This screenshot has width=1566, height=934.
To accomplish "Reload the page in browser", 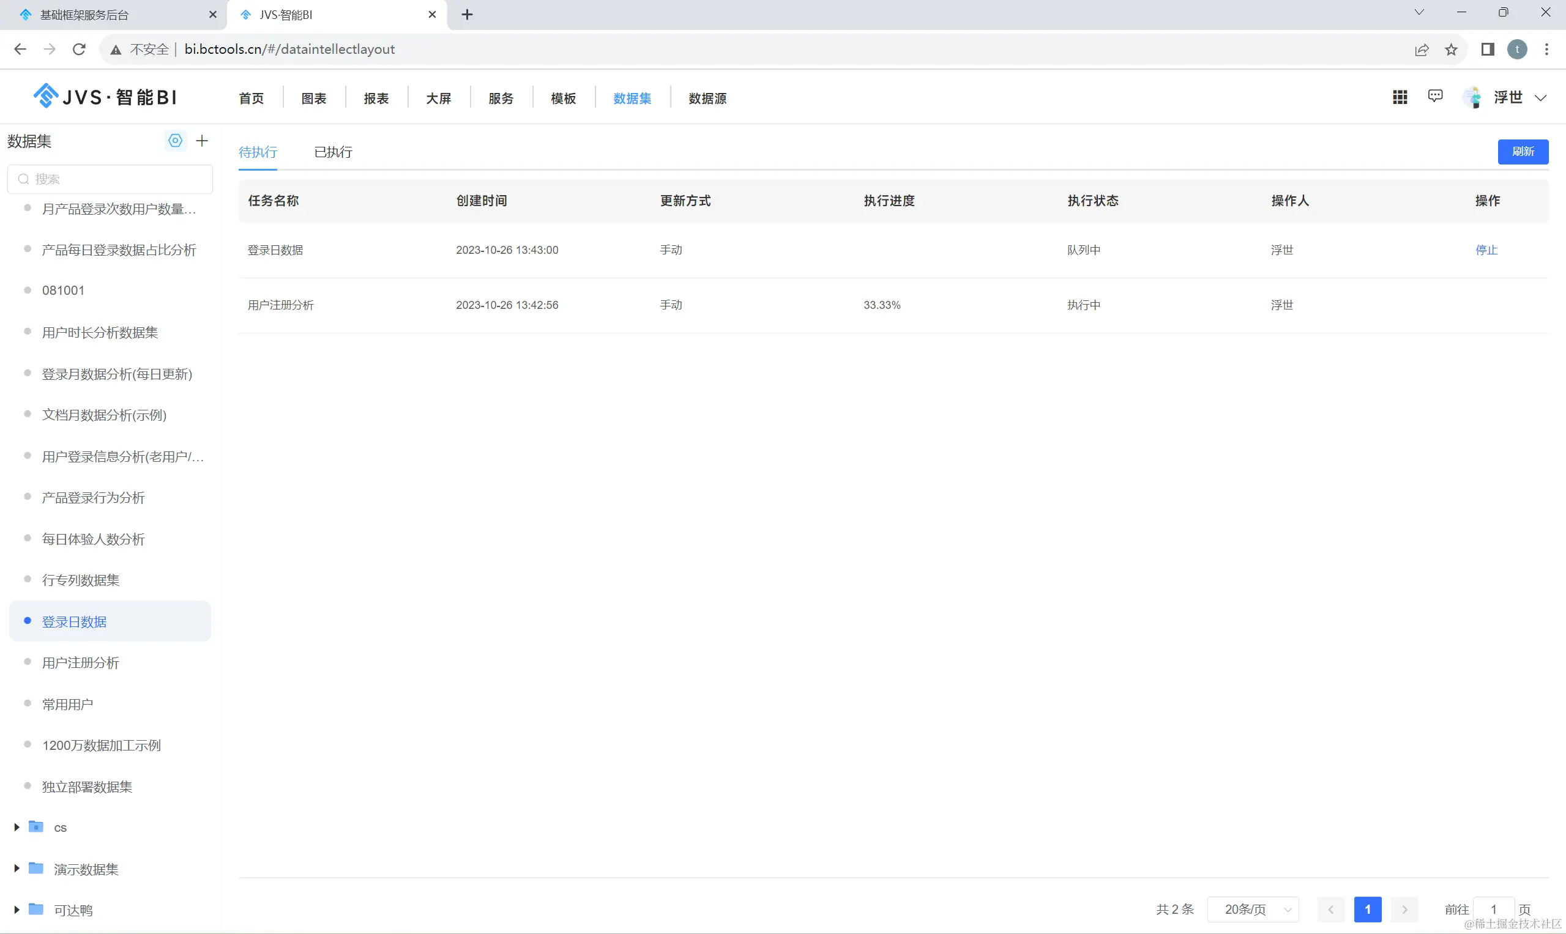I will tap(80, 49).
